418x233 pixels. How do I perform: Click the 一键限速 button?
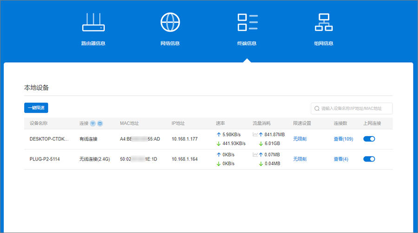(x=36, y=108)
